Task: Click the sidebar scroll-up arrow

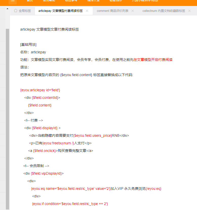Action: coord(8,9)
